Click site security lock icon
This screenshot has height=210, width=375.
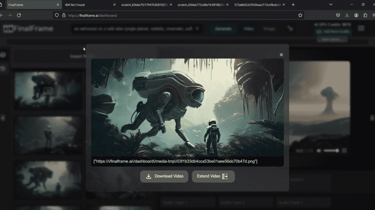point(64,15)
